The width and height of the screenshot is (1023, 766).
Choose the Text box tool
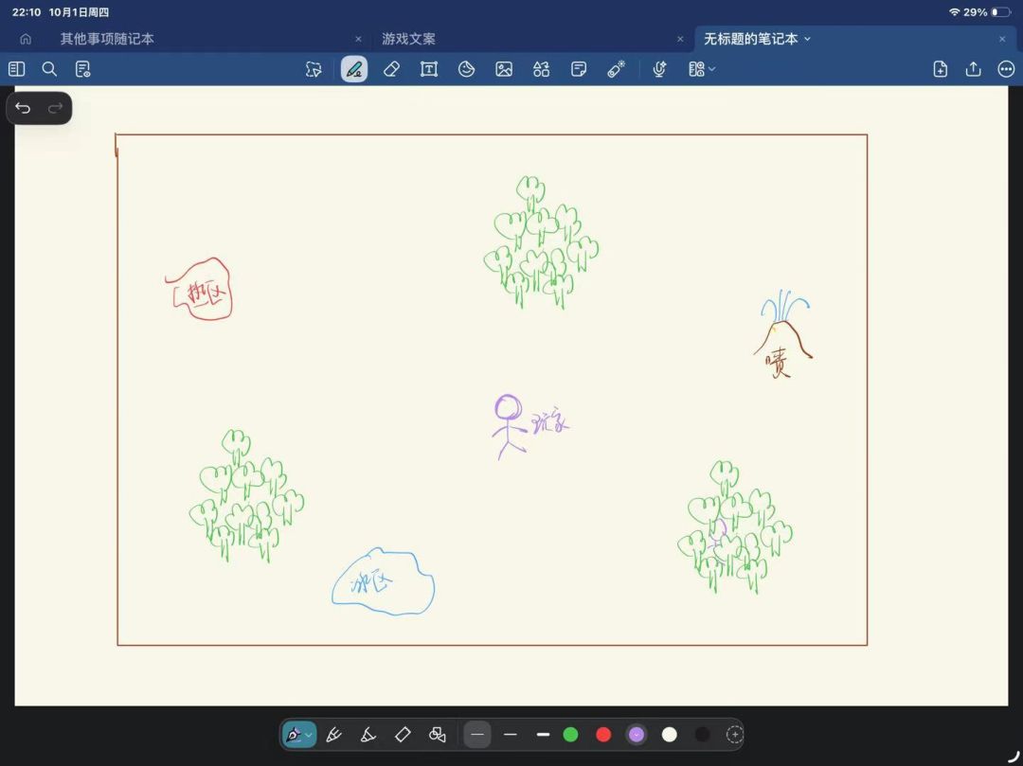(x=429, y=69)
